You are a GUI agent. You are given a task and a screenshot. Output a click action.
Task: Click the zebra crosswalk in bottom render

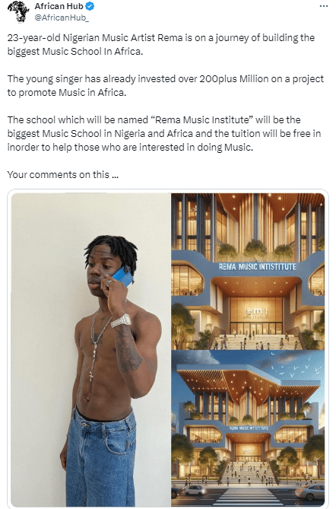point(249,496)
